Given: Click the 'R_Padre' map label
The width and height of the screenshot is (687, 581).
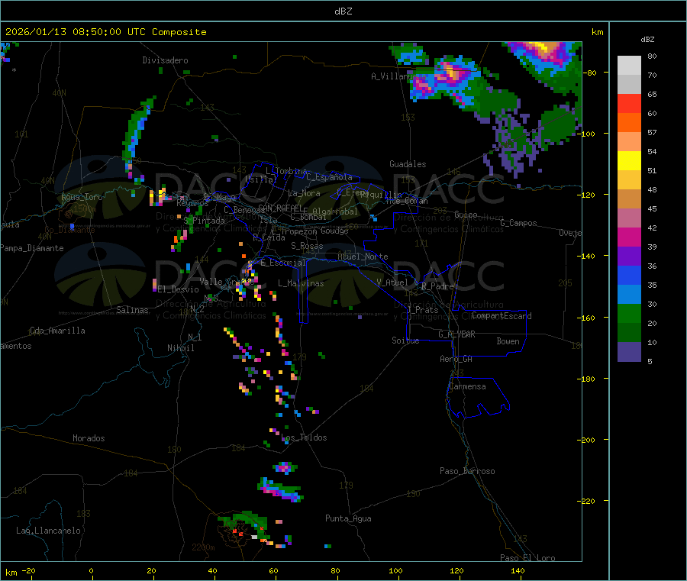Looking at the screenshot, I should tap(437, 286).
